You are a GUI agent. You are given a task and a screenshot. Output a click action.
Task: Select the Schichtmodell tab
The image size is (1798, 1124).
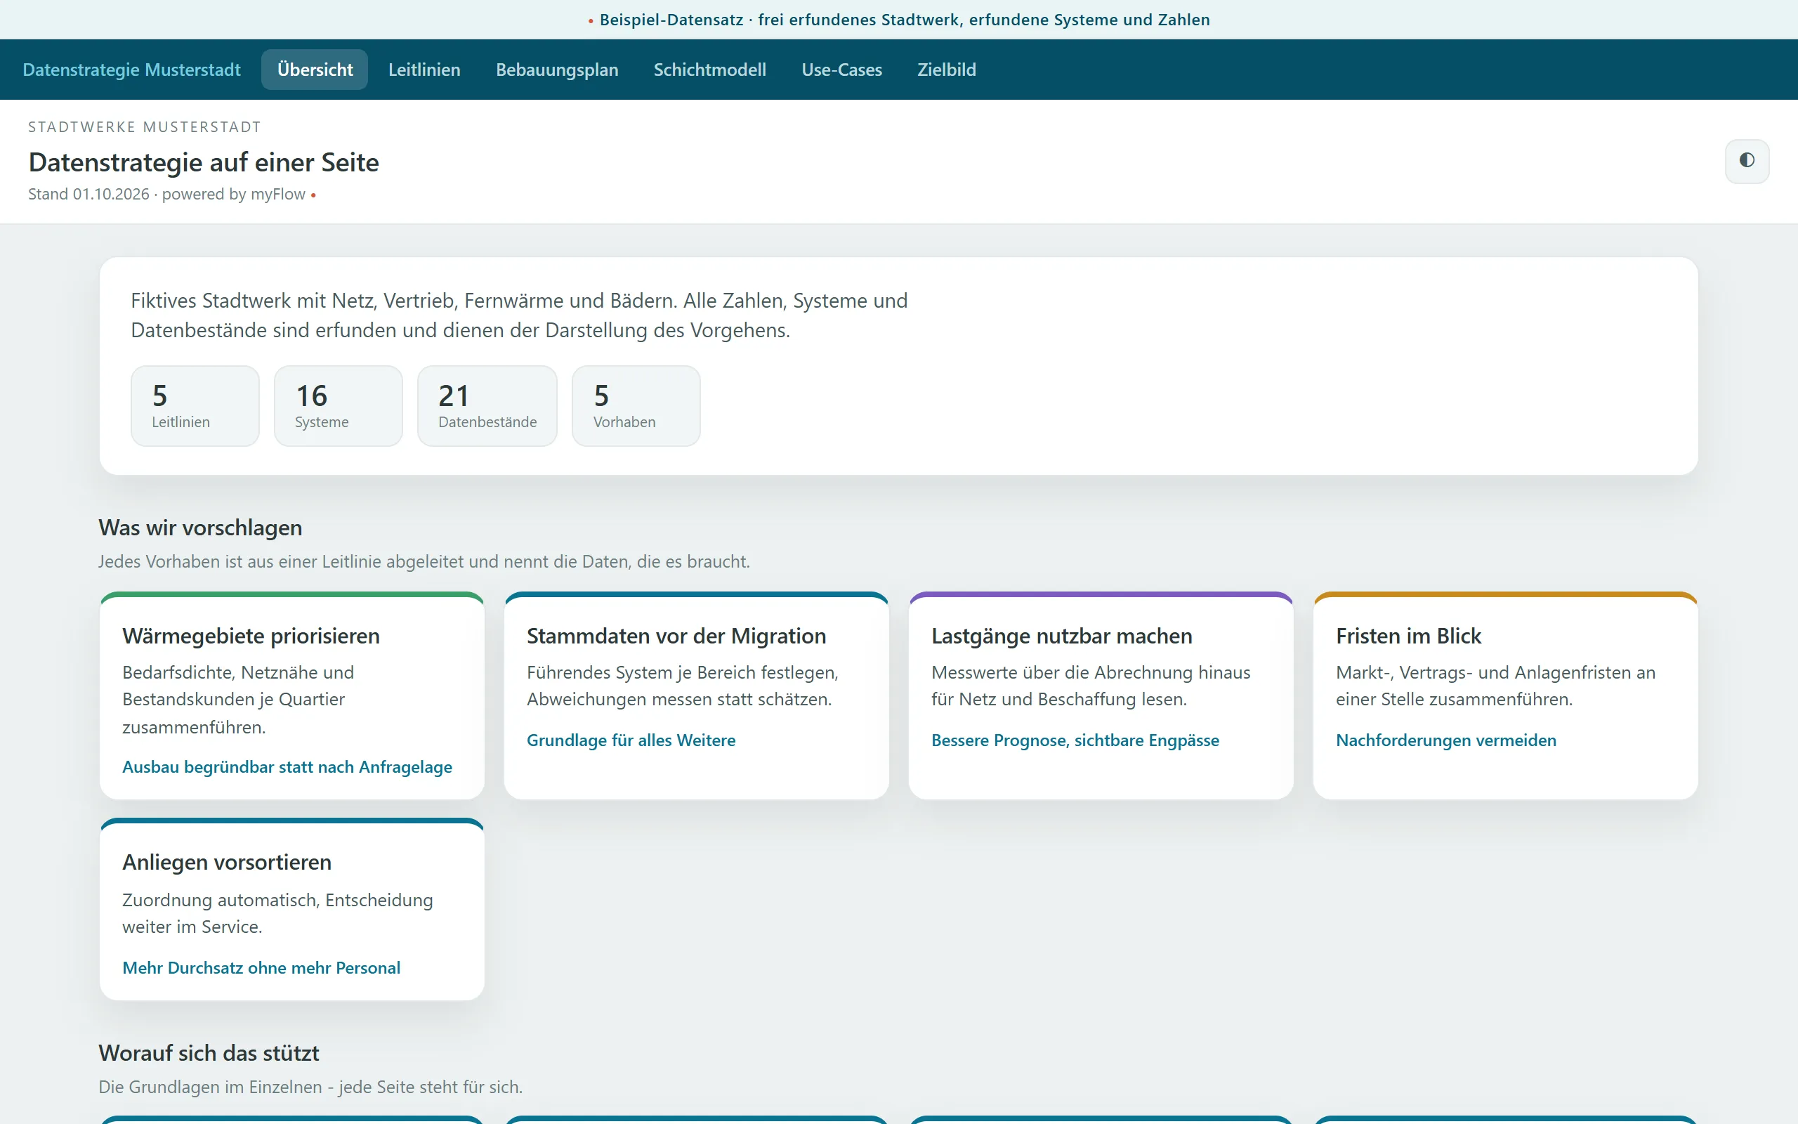click(709, 70)
